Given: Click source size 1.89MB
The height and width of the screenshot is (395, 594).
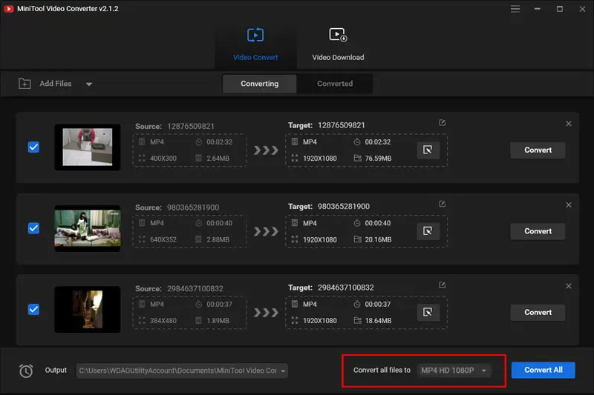Looking at the screenshot, I should click(x=218, y=321).
